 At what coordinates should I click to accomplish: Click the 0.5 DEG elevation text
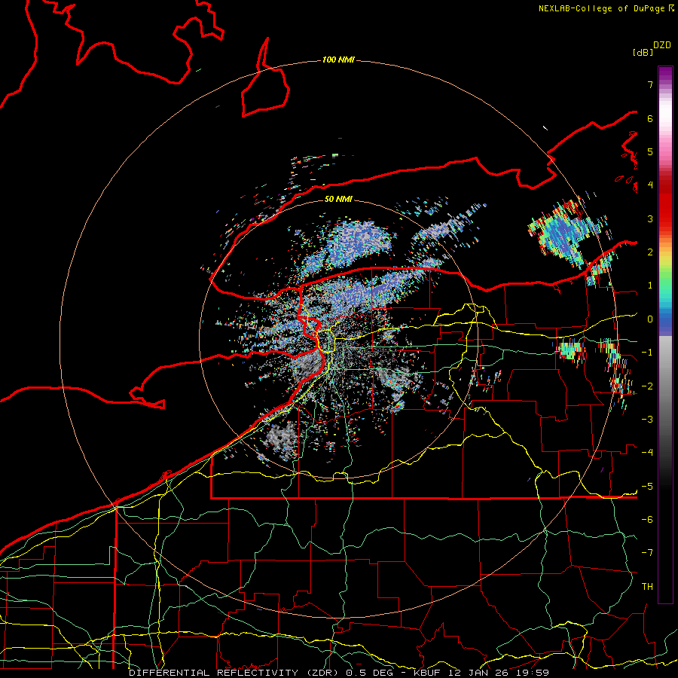click(x=370, y=673)
